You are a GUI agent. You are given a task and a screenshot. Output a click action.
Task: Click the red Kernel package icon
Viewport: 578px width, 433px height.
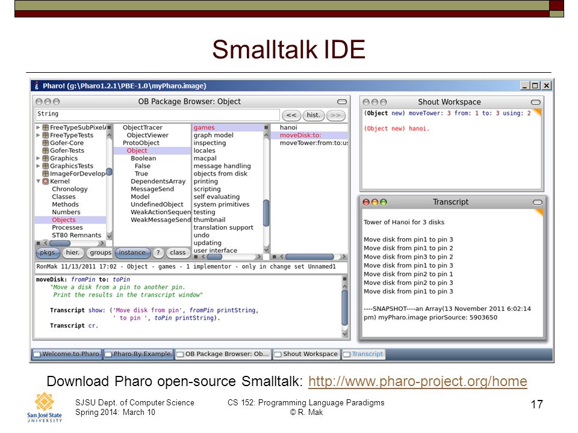tap(46, 182)
